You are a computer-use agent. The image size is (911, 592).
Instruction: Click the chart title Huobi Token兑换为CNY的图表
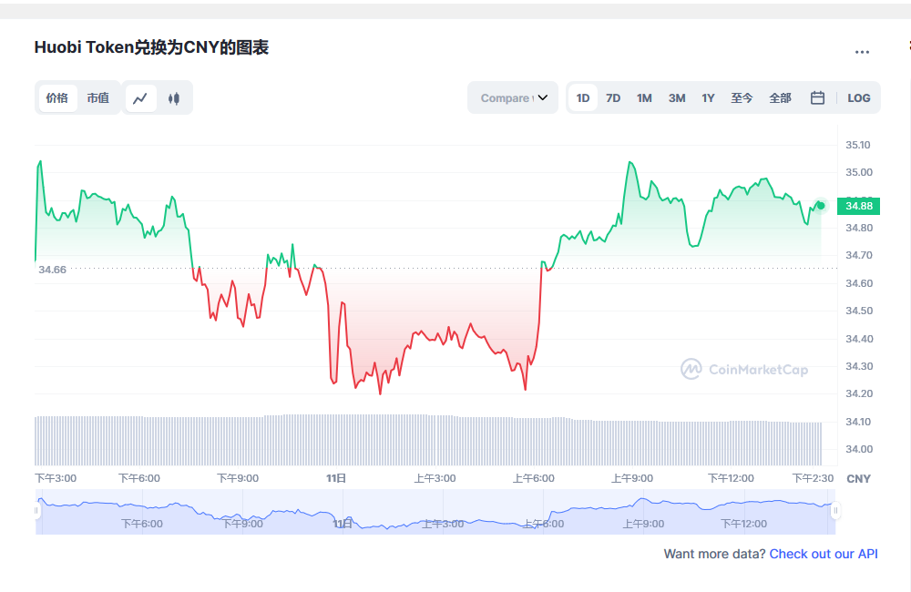tap(151, 47)
